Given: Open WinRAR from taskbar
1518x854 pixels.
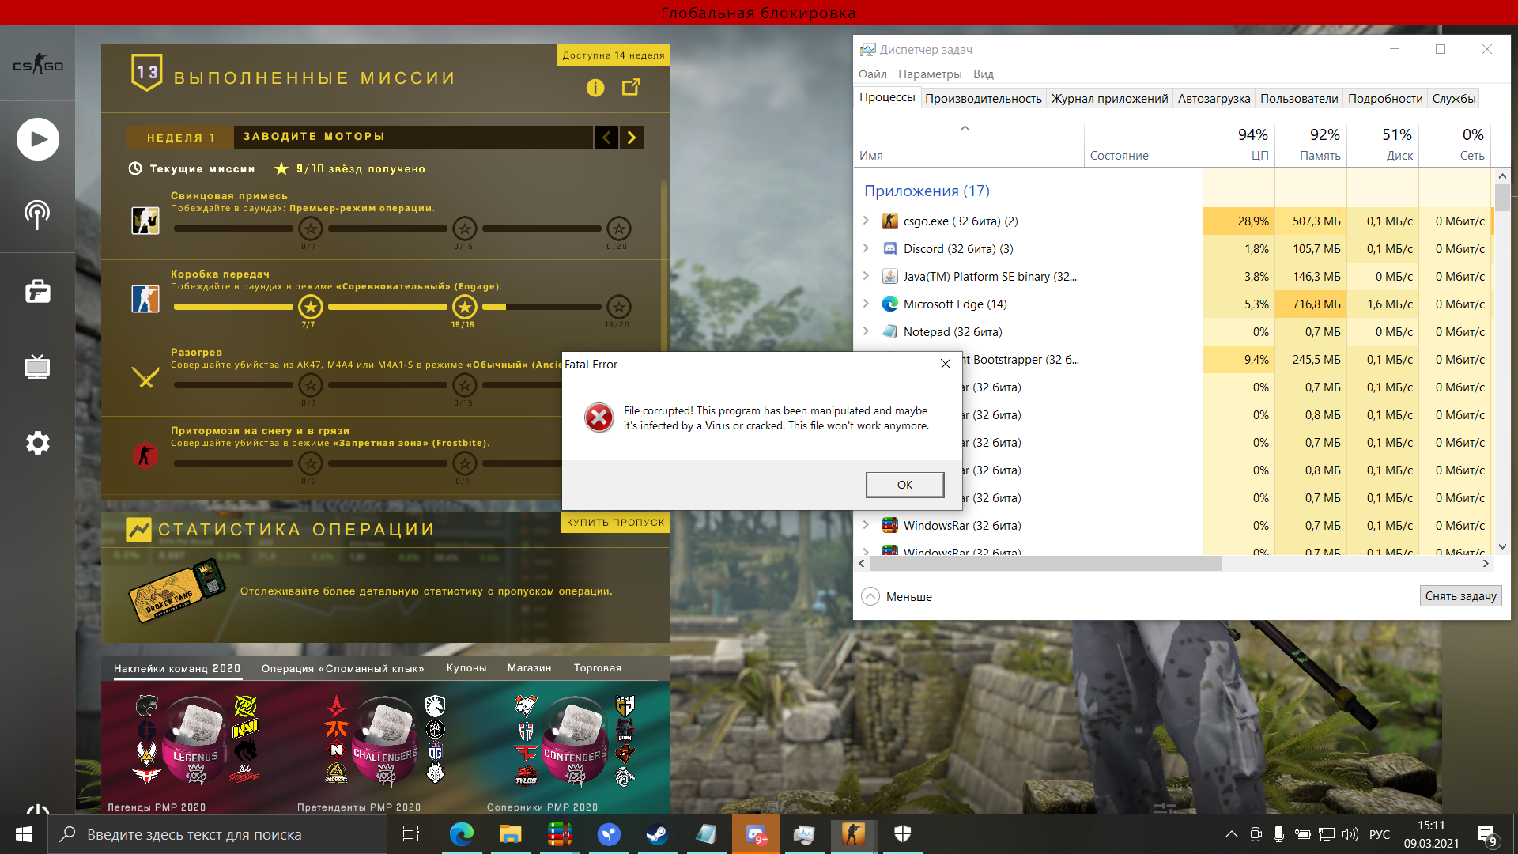Looking at the screenshot, I should pyautogui.click(x=560, y=834).
